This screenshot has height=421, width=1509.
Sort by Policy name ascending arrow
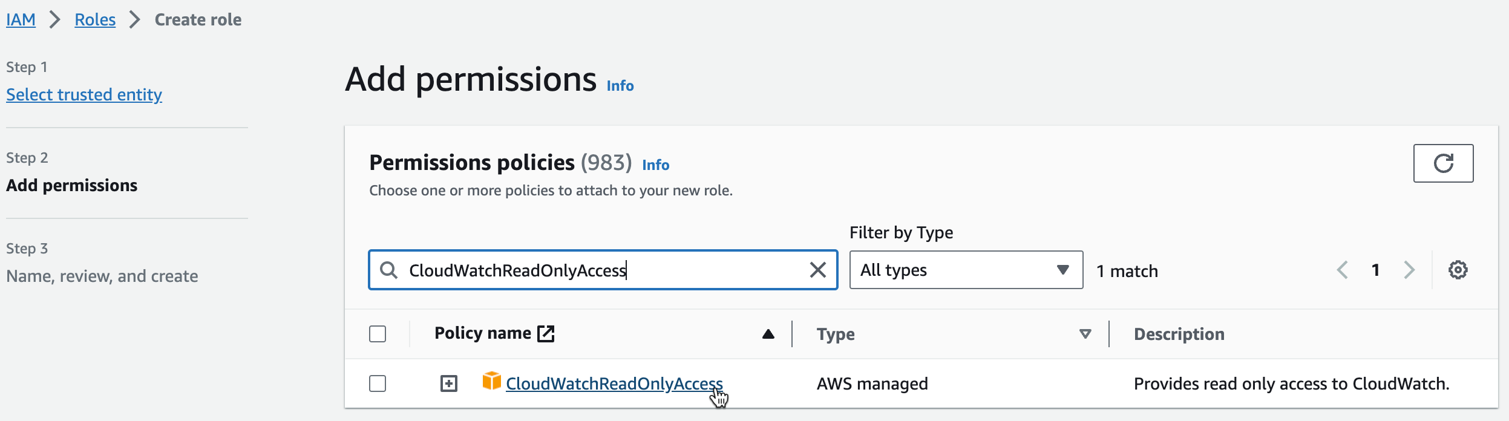point(768,334)
